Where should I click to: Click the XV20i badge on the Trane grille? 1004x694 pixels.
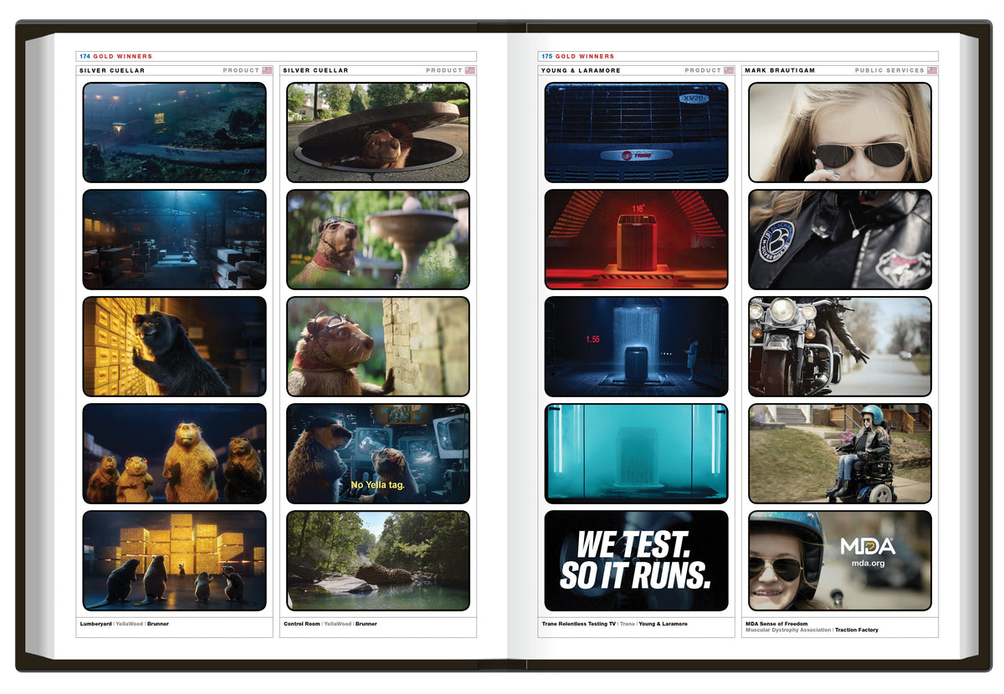[x=694, y=98]
